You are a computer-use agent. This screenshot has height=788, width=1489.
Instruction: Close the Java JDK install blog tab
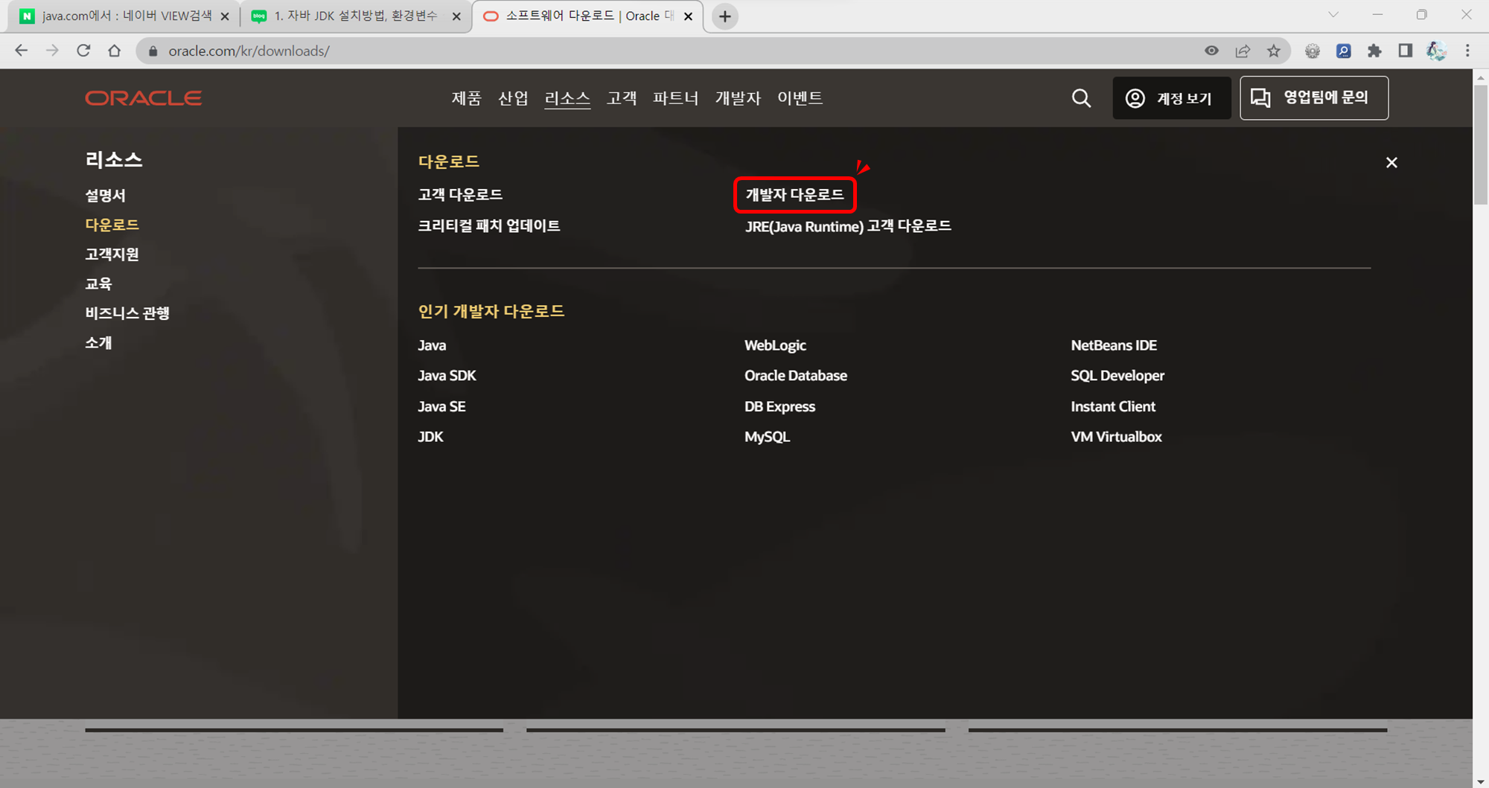coord(456,16)
